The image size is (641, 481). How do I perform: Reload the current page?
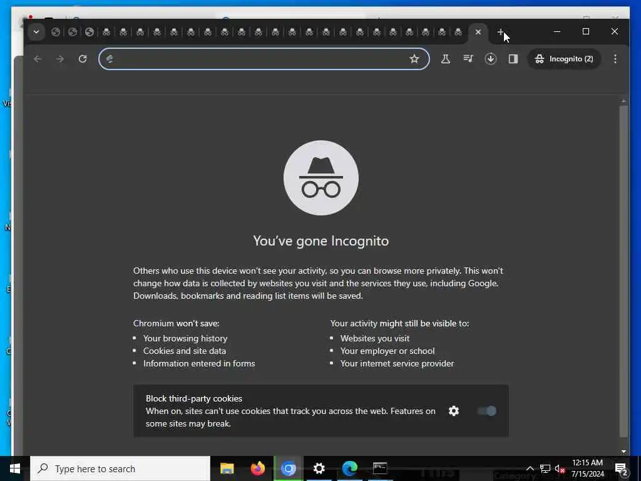coord(83,59)
